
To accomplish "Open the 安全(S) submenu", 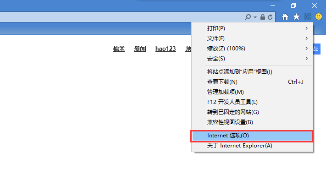I will (x=252, y=59).
